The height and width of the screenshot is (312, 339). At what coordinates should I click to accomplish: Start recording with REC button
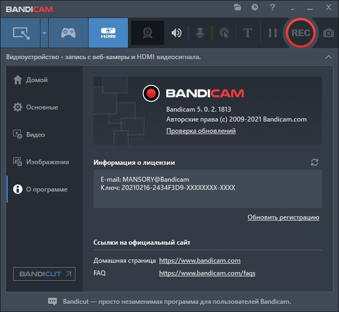pos(300,33)
